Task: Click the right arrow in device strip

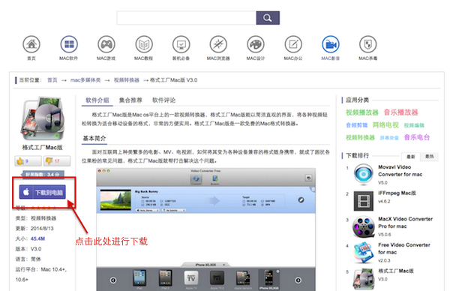Action: coord(298,280)
